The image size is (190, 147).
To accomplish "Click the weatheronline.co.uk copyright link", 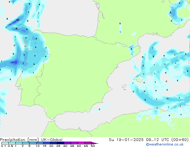I will coord(165,144).
